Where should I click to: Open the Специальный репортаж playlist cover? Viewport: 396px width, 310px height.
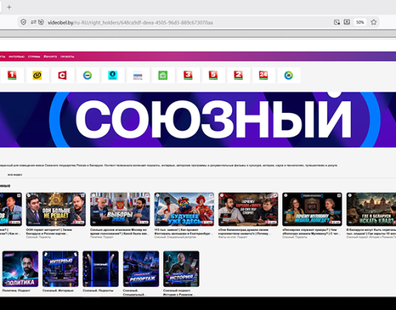(141, 269)
